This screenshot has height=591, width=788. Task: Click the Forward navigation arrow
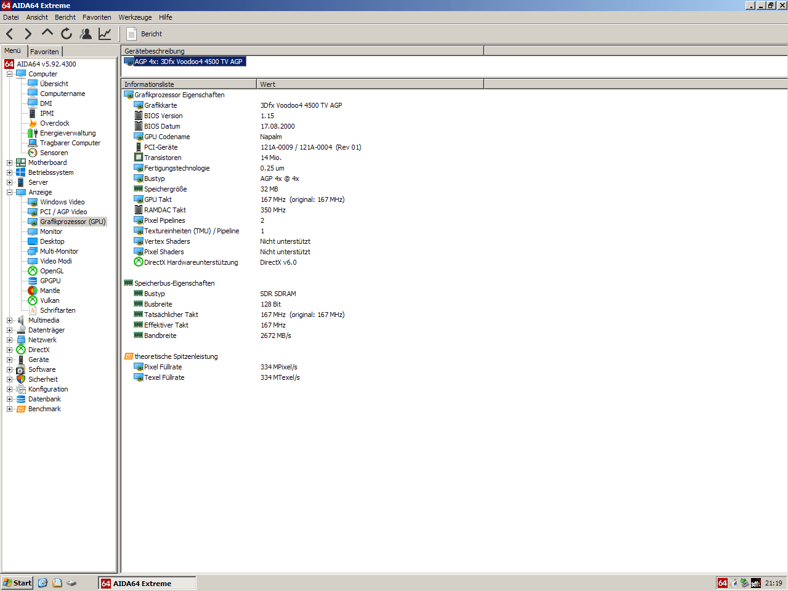pos(28,34)
